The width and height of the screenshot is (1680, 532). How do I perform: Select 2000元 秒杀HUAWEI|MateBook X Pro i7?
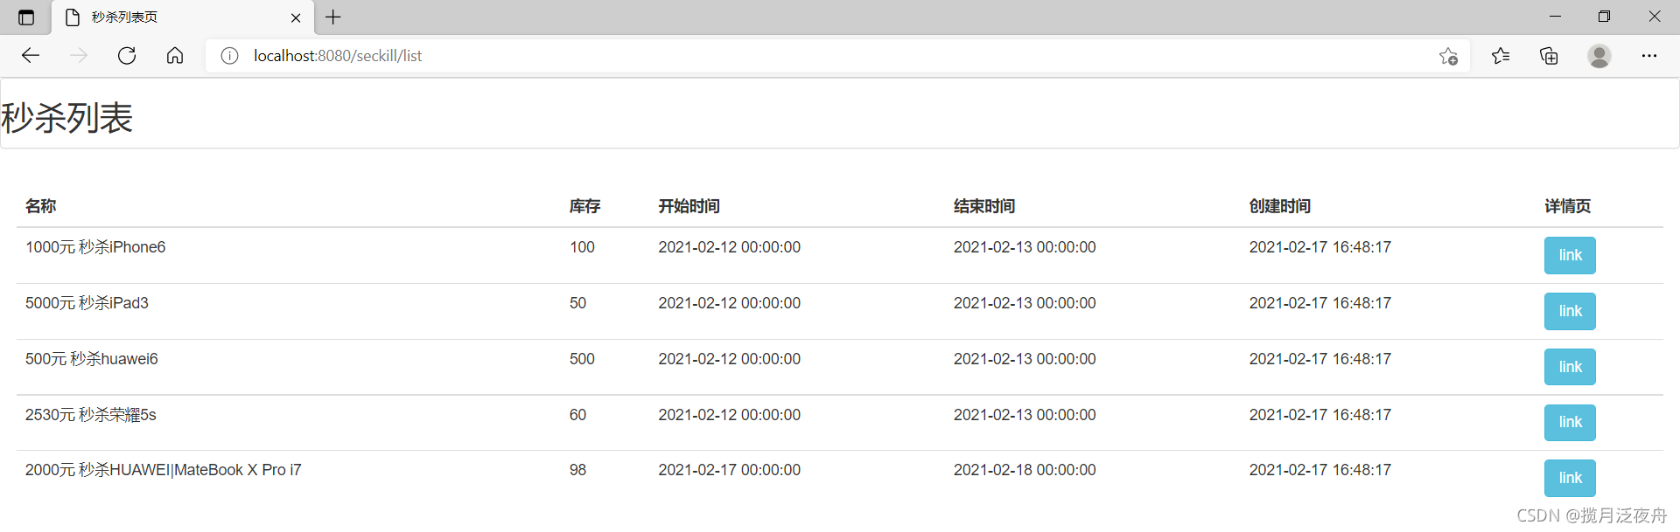coord(163,470)
